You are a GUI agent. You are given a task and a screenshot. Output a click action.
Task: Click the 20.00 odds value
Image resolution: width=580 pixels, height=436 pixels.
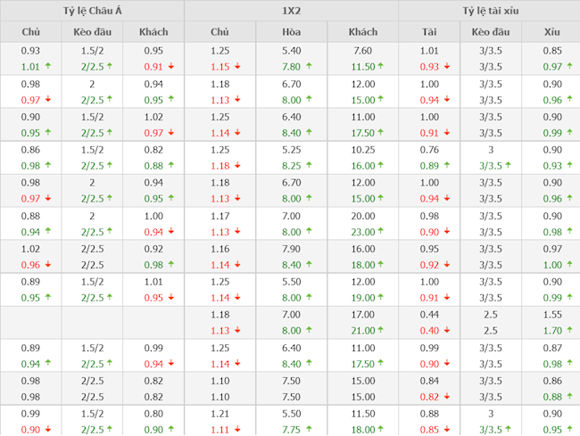tap(362, 216)
